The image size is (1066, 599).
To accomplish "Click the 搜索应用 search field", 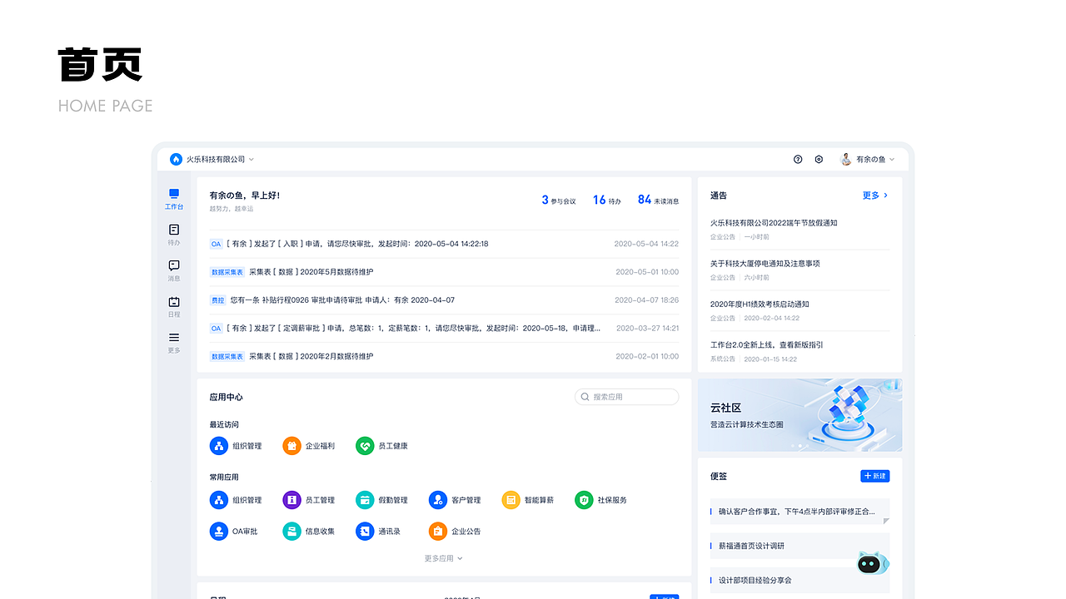I will point(626,396).
